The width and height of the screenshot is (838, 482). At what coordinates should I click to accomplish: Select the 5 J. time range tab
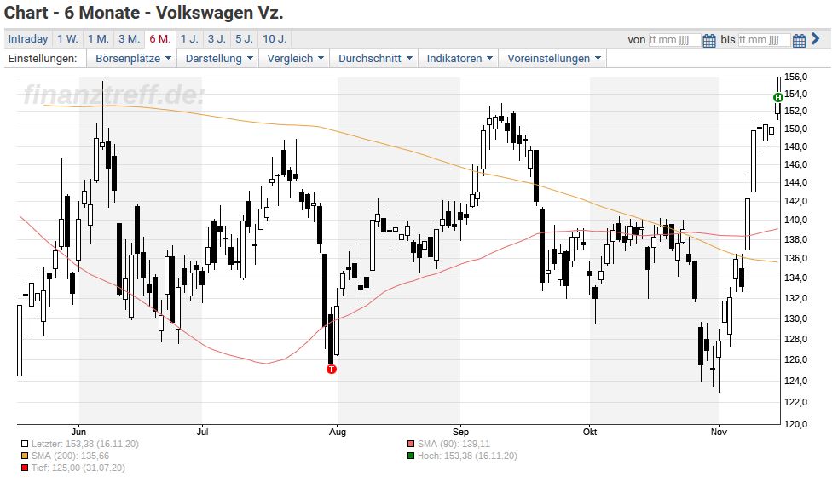pos(245,39)
